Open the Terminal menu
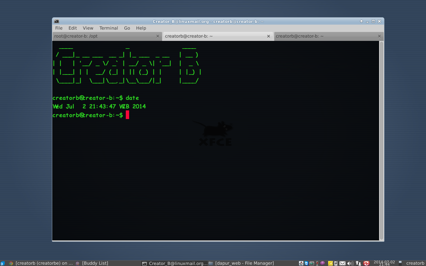This screenshot has height=266, width=426. (x=108, y=28)
